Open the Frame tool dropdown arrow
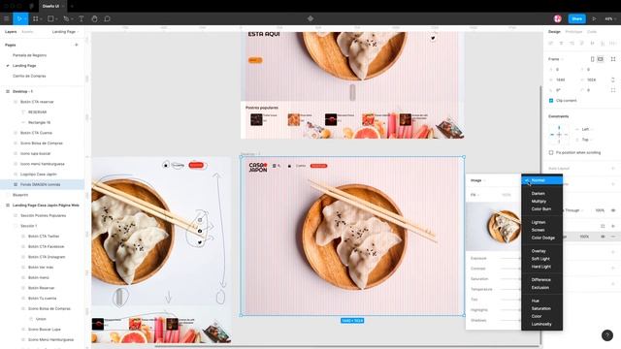The width and height of the screenshot is (621, 349). click(x=41, y=19)
